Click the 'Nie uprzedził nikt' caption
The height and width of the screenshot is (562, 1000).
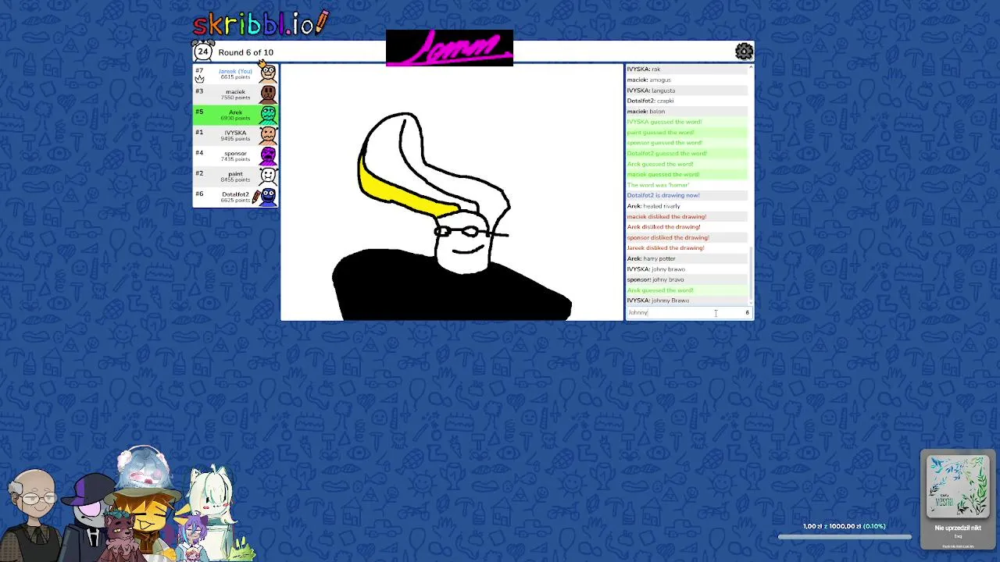(958, 528)
